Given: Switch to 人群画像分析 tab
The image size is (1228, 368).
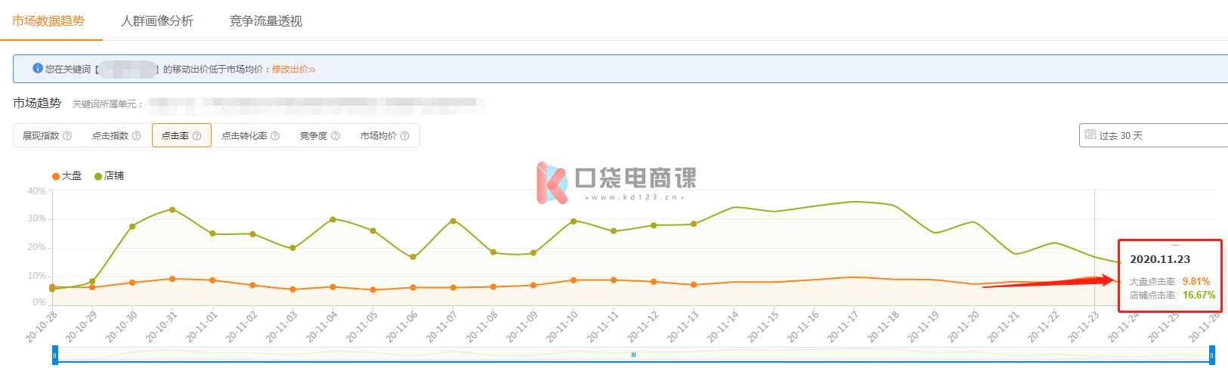Looking at the screenshot, I should pyautogui.click(x=157, y=21).
